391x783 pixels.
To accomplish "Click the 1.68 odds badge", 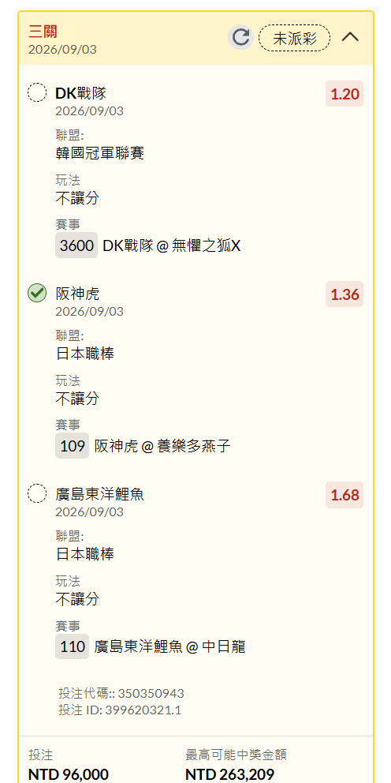I will 344,495.
